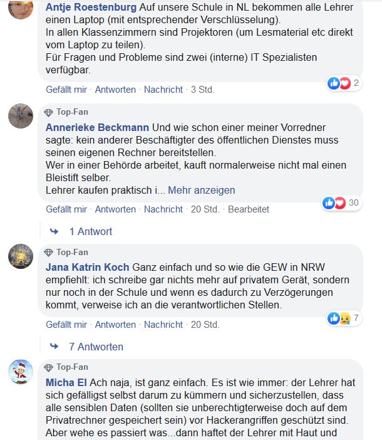
Task: Open reactions on Antje Roestenburg's comment
Action: [344, 83]
